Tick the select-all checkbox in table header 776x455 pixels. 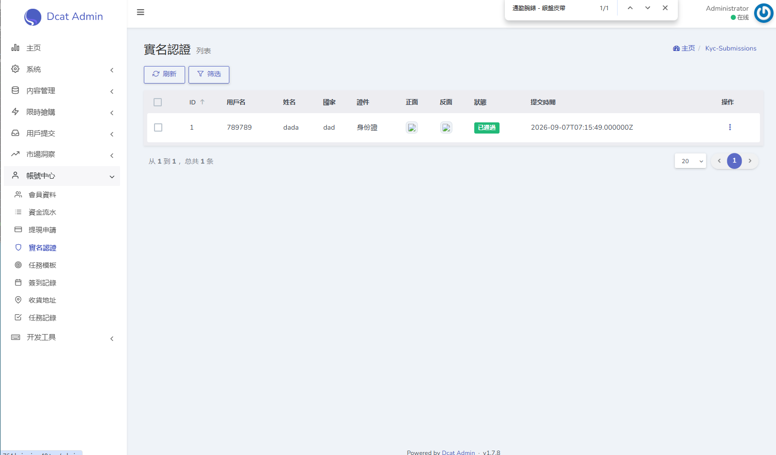(x=157, y=102)
